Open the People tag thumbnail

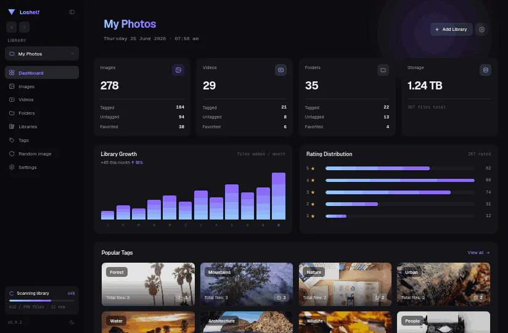(x=443, y=323)
